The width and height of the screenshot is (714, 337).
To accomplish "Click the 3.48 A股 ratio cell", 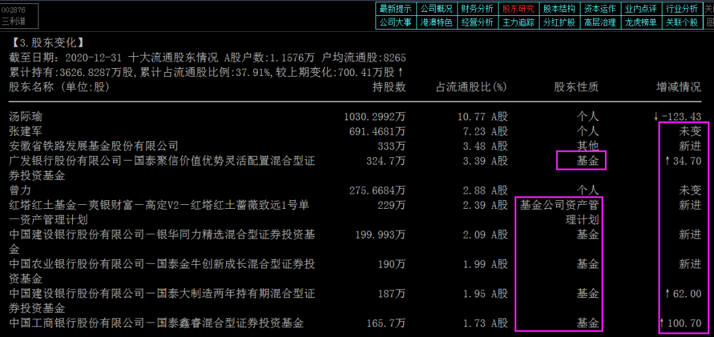I will 485,146.
